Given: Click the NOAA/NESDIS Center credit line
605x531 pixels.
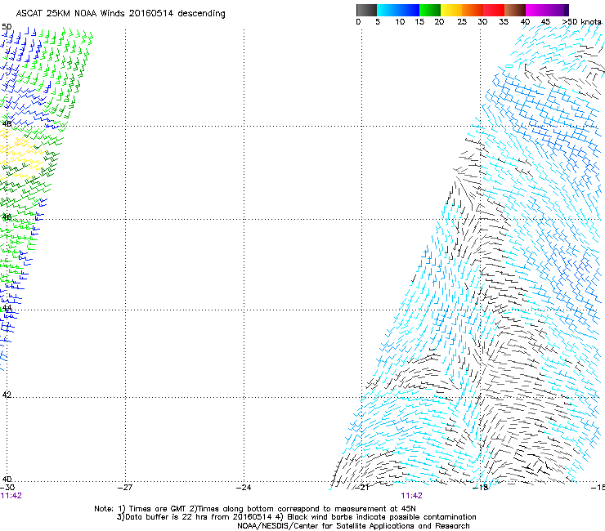Looking at the screenshot, I should 353,526.
